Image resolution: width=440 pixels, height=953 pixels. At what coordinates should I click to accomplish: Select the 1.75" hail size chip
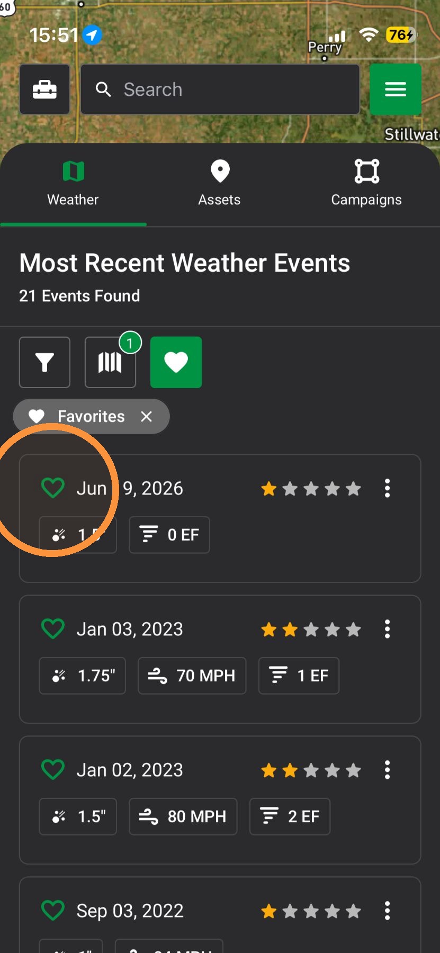(x=83, y=676)
